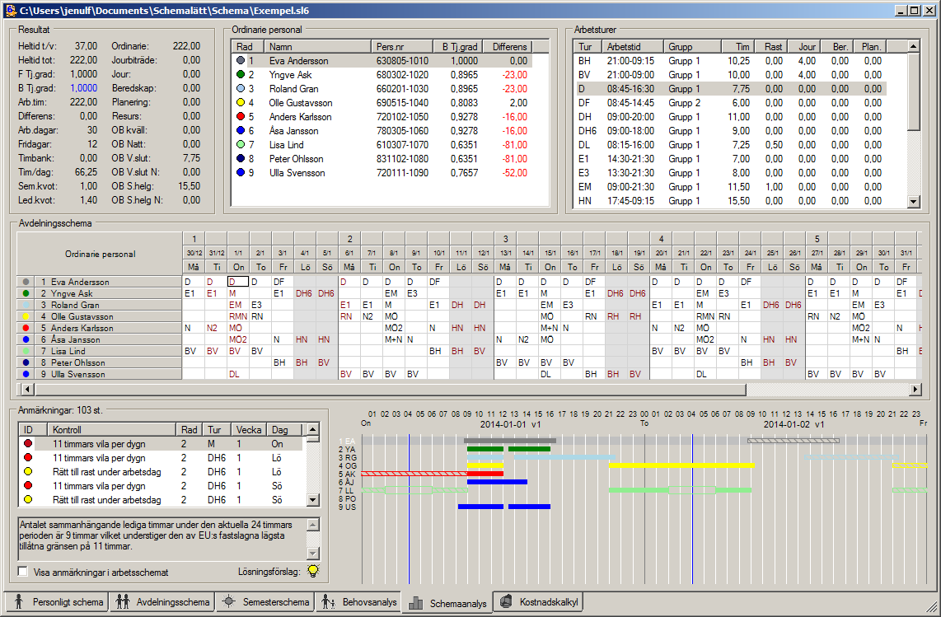The width and height of the screenshot is (941, 617).
Task: Click personal number 720111-1090 for Ulla Svensson
Action: 402,172
